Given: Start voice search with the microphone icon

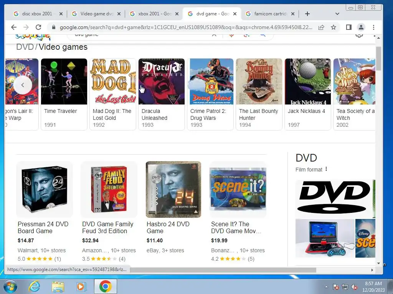Looking at the screenshot, I should tap(231, 35).
